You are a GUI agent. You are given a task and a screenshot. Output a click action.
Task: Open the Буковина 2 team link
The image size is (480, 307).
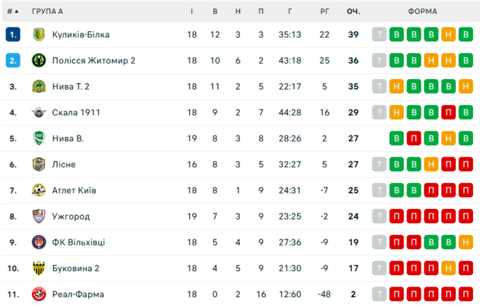[x=76, y=268]
